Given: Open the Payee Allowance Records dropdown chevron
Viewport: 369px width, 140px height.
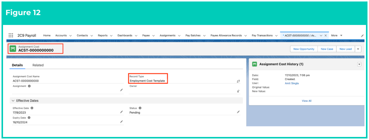Looking at the screenshot, I should (245, 36).
